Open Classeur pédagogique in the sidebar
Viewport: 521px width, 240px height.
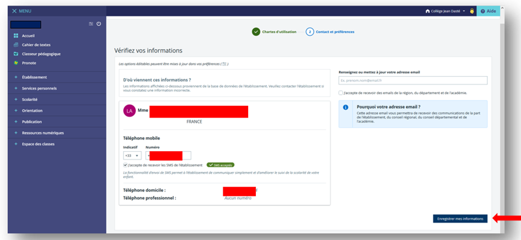click(x=41, y=54)
